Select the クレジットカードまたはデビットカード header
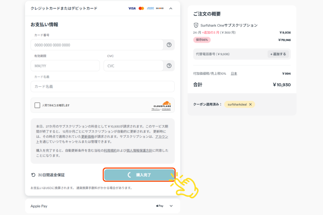The height and width of the screenshot is (215, 323). pos(64,8)
